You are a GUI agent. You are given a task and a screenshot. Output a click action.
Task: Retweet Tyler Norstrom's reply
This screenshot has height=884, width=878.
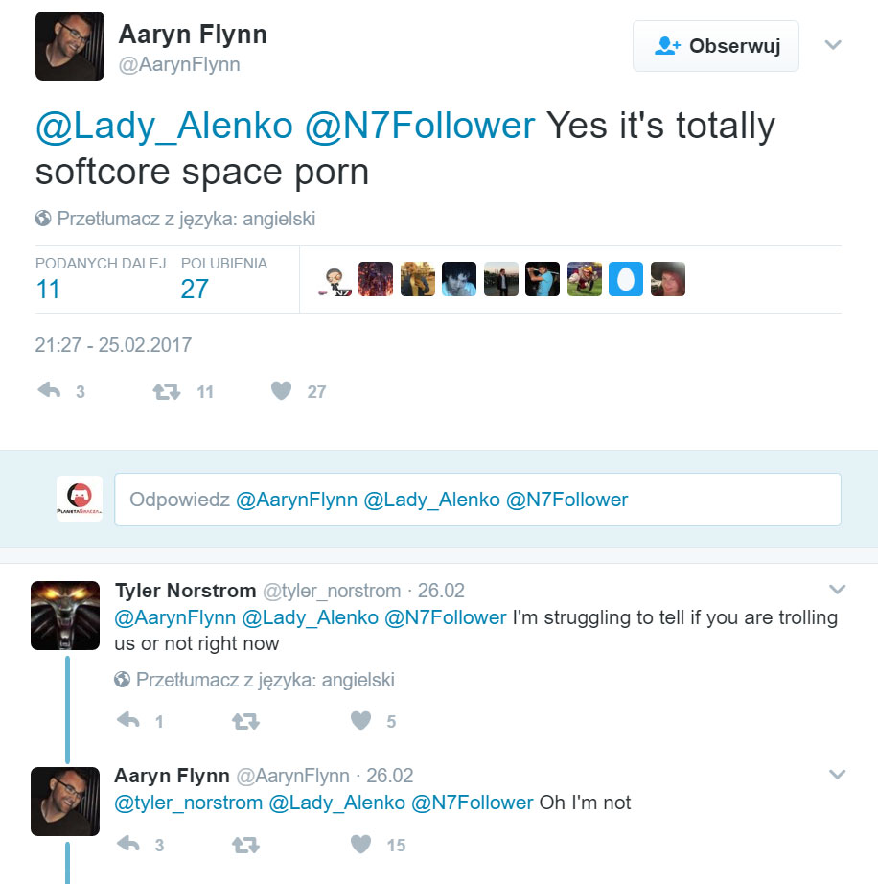[x=246, y=721]
